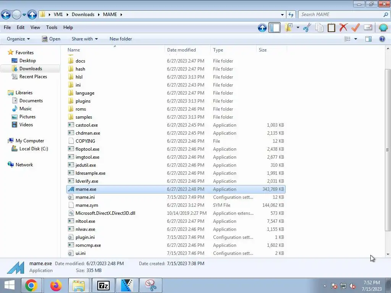391x293 pixels.
Task: Click the Forward navigation arrow
Action: pyautogui.click(x=16, y=14)
